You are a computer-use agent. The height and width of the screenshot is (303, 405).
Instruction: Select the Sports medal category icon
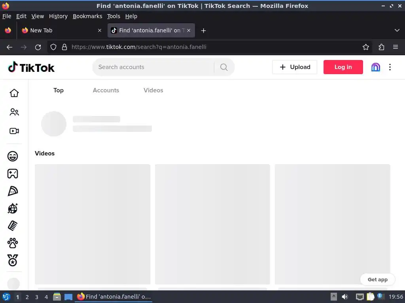coord(13,260)
